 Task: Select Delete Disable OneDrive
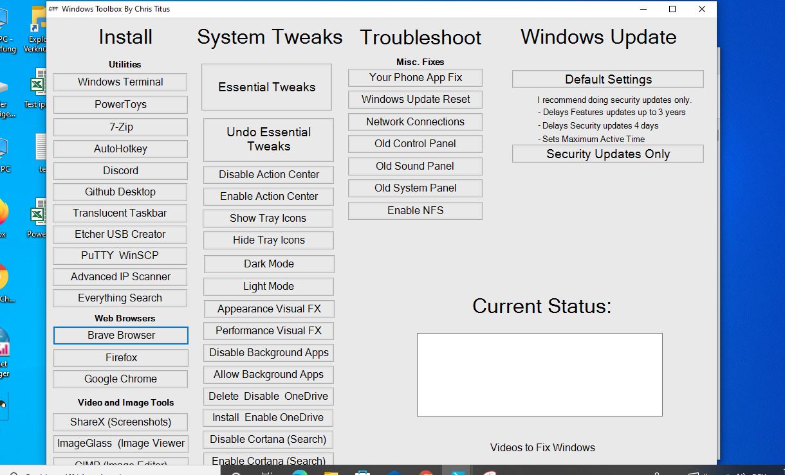[x=268, y=397]
